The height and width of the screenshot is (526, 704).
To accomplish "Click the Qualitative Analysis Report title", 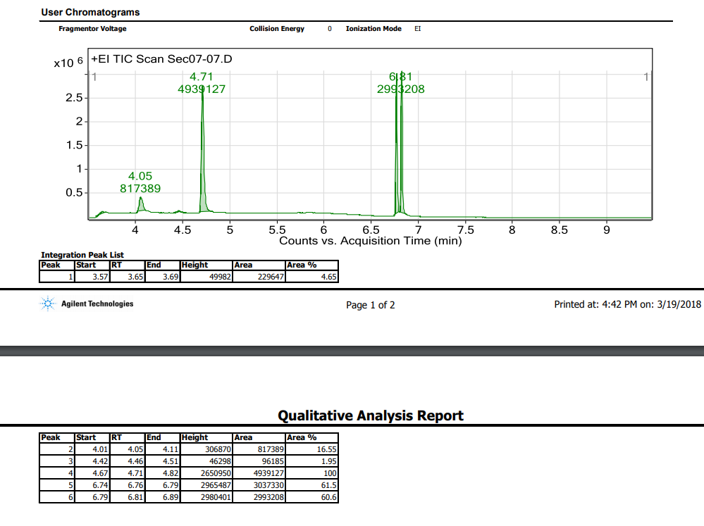I will [x=371, y=415].
